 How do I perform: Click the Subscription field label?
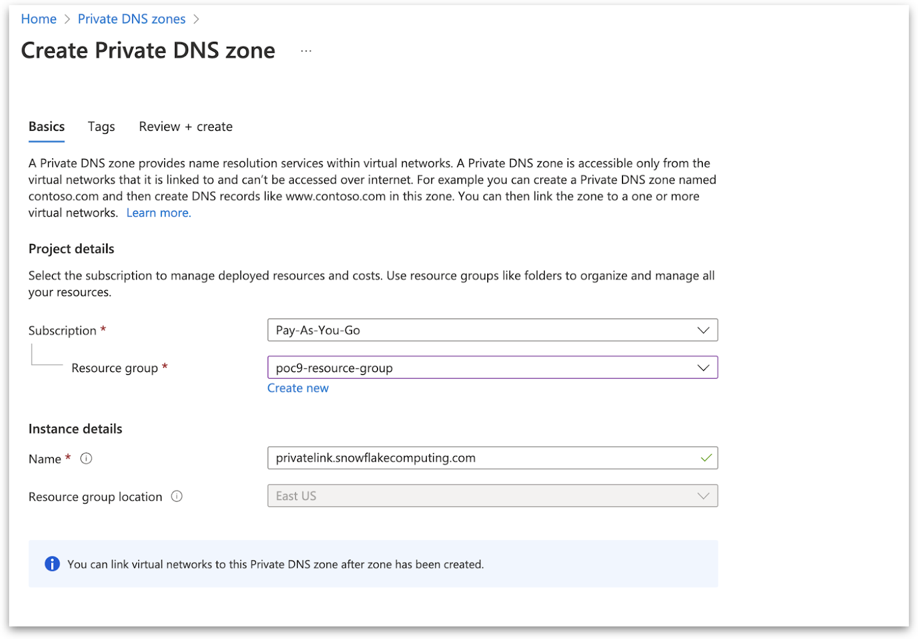[x=63, y=331]
